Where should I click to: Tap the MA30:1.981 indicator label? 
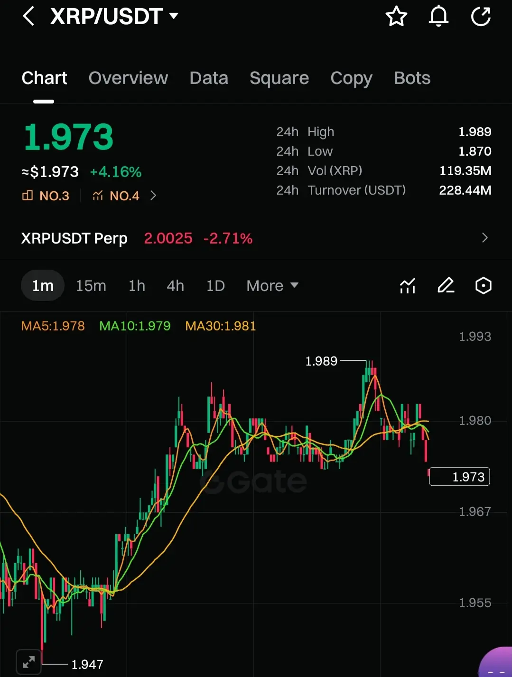point(221,326)
